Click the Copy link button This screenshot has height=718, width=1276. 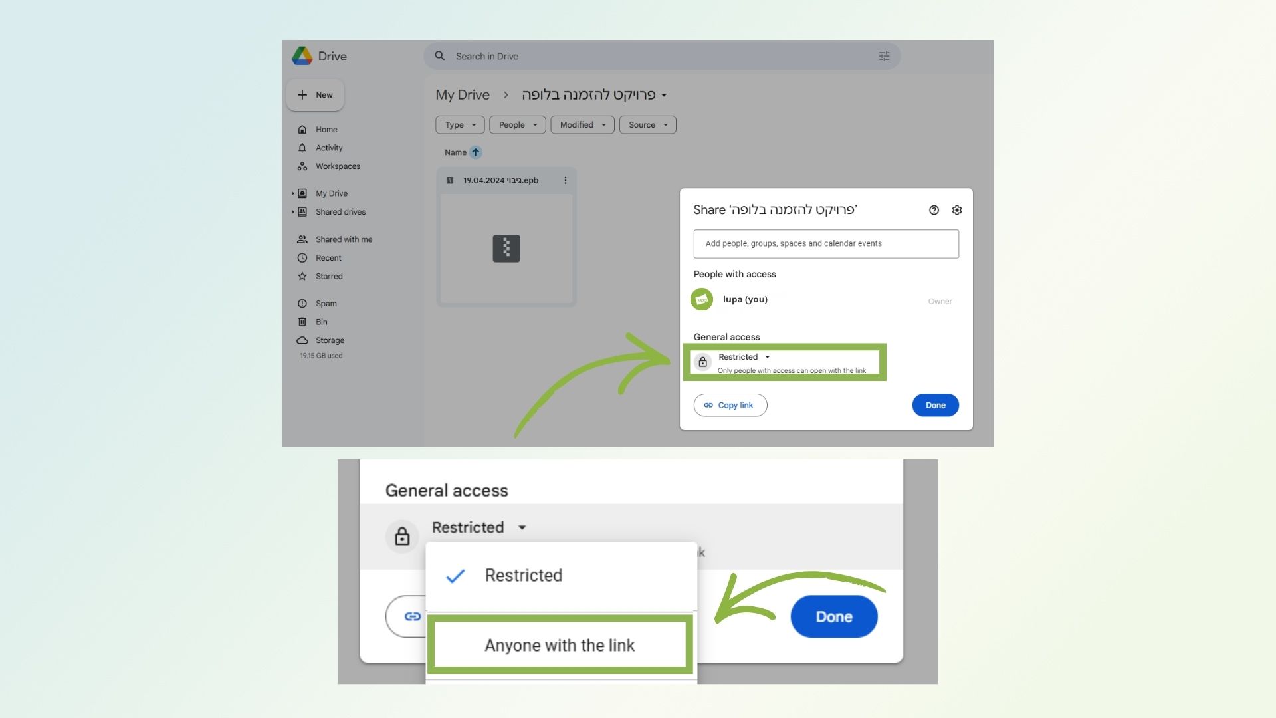730,406
